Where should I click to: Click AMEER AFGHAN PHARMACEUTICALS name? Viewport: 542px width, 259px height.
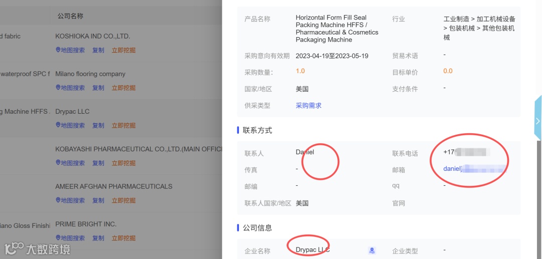coord(114,186)
